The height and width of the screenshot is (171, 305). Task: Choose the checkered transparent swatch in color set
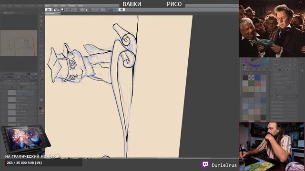[x=251, y=77]
